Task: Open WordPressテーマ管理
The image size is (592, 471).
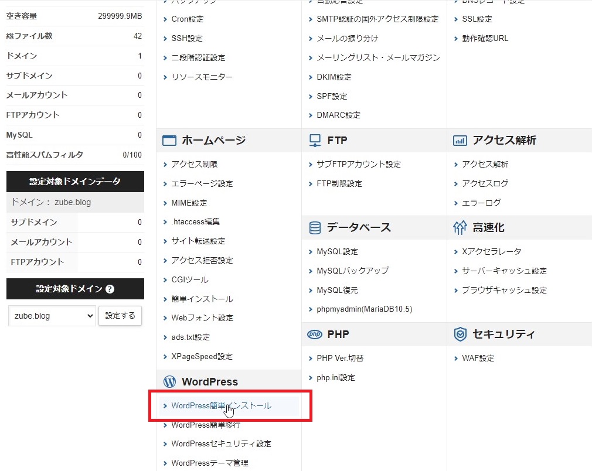Action: (x=210, y=463)
